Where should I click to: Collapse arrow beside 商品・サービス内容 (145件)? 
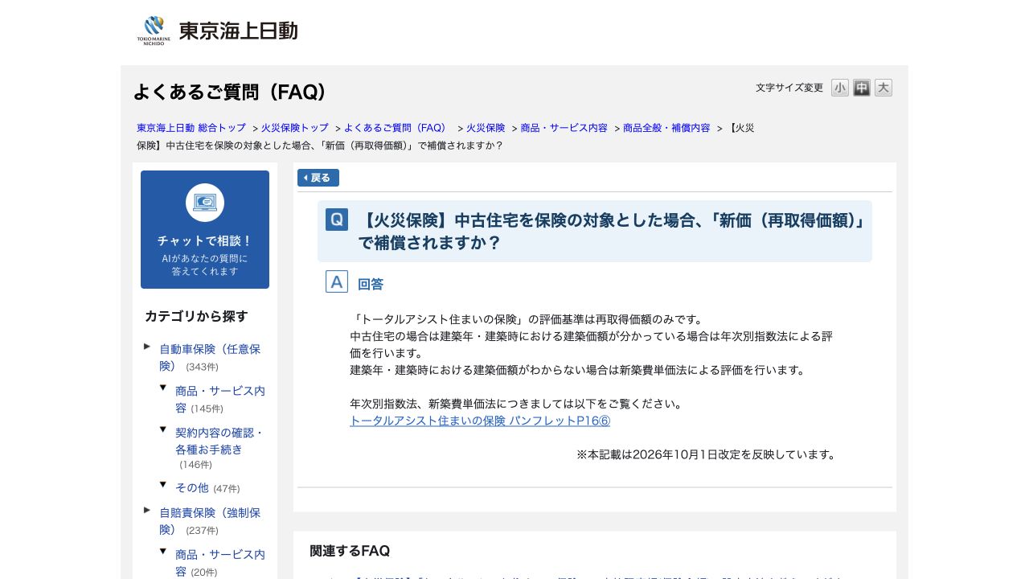(x=163, y=388)
